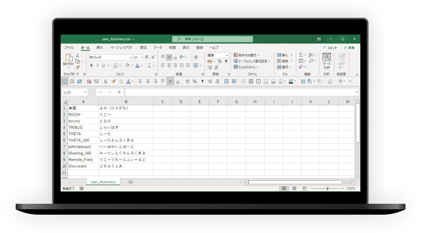421x233 pixels.
Task: Switch to the ページレイアウト tab
Action: pyautogui.click(x=121, y=47)
